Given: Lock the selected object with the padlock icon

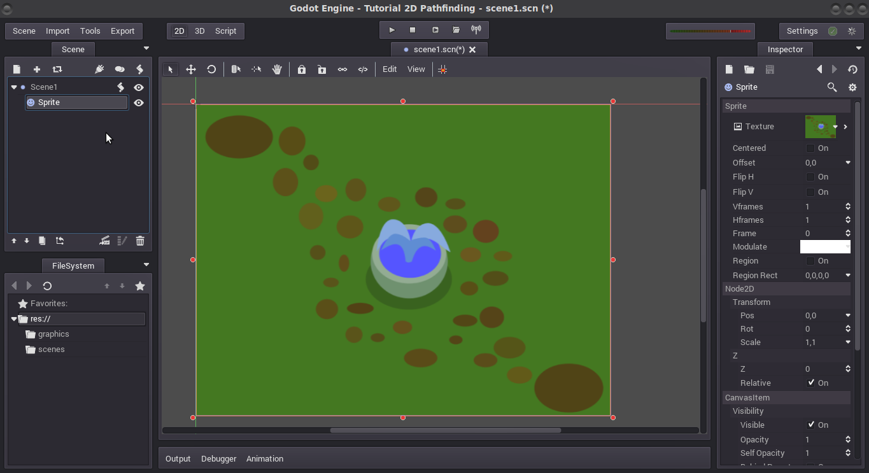Looking at the screenshot, I should pos(302,69).
